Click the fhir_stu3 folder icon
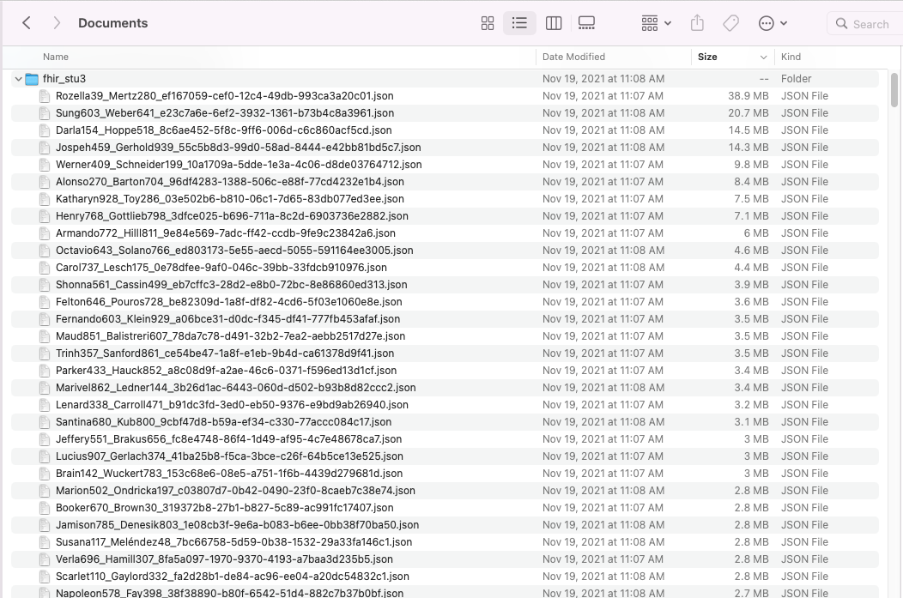The height and width of the screenshot is (598, 903). point(32,79)
